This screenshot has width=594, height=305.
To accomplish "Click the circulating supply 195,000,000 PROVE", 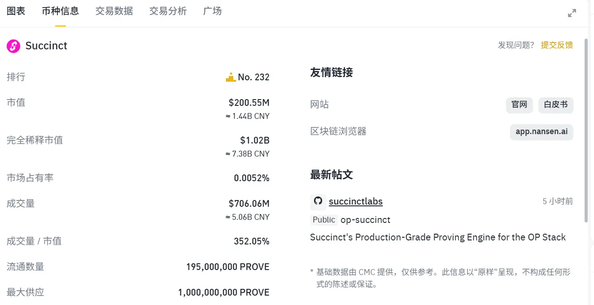I will tap(228, 267).
